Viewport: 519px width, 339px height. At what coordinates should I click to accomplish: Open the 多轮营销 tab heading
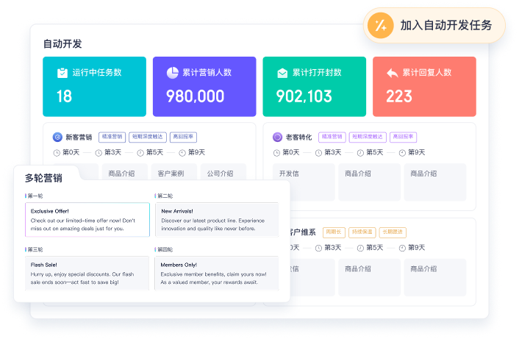43,178
